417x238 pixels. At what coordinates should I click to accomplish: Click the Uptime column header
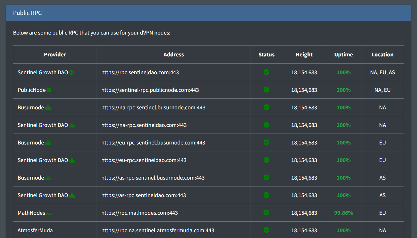(x=344, y=55)
